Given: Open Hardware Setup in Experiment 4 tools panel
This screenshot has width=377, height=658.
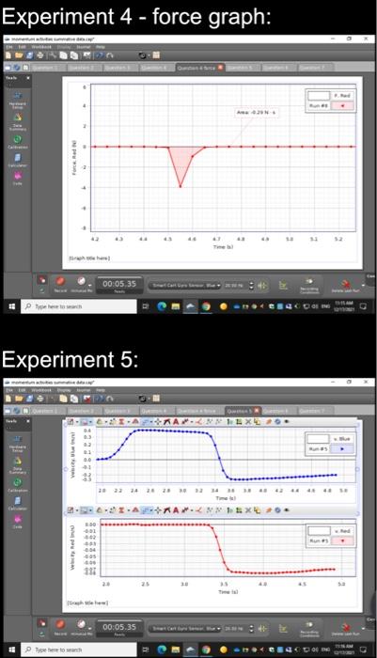Looking at the screenshot, I should click(x=17, y=99).
